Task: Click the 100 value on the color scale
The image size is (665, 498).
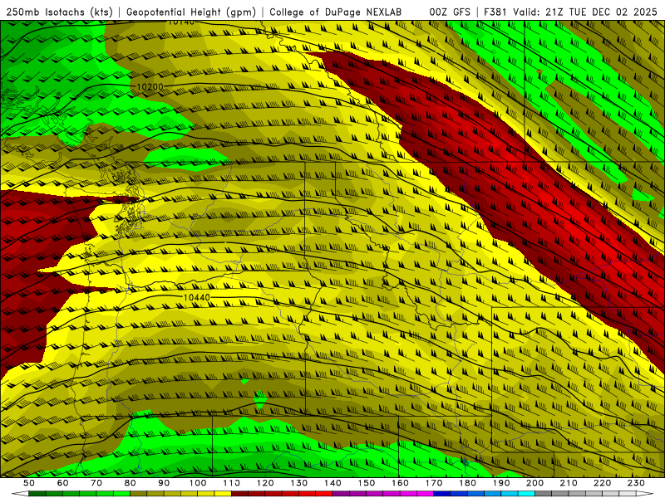Action: tap(198, 483)
